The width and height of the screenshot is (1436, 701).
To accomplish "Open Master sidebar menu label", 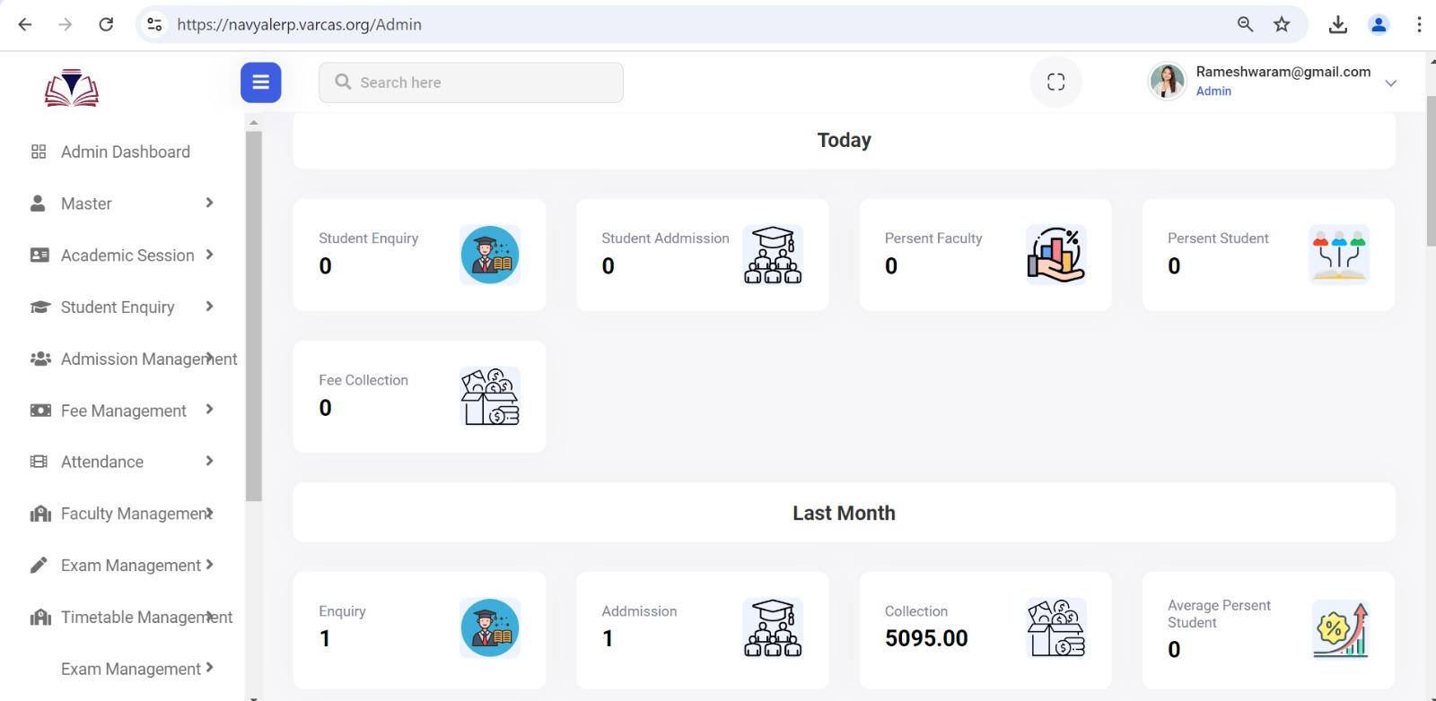I will pyautogui.click(x=86, y=203).
